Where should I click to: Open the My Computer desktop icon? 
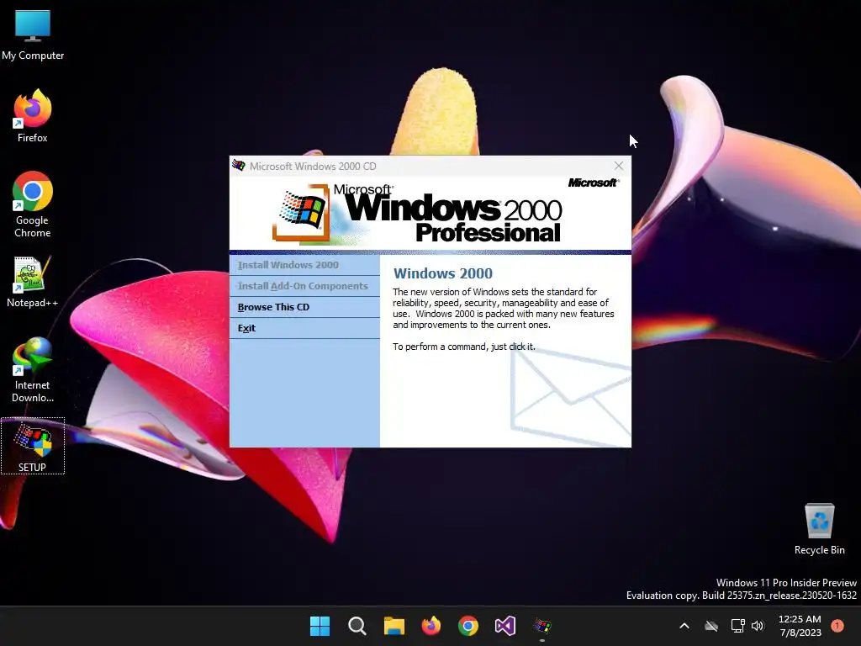[x=33, y=35]
